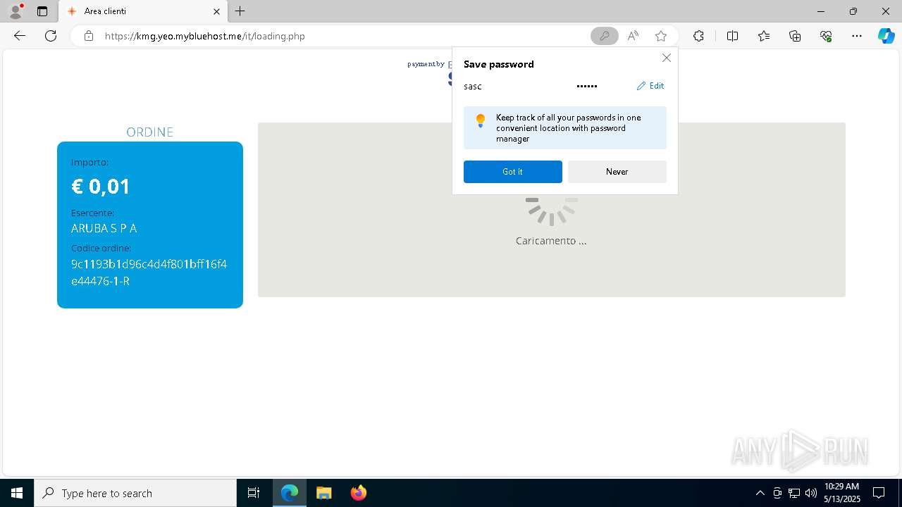902x507 pixels.
Task: Open the Extensions puzzle icon
Action: tap(698, 36)
